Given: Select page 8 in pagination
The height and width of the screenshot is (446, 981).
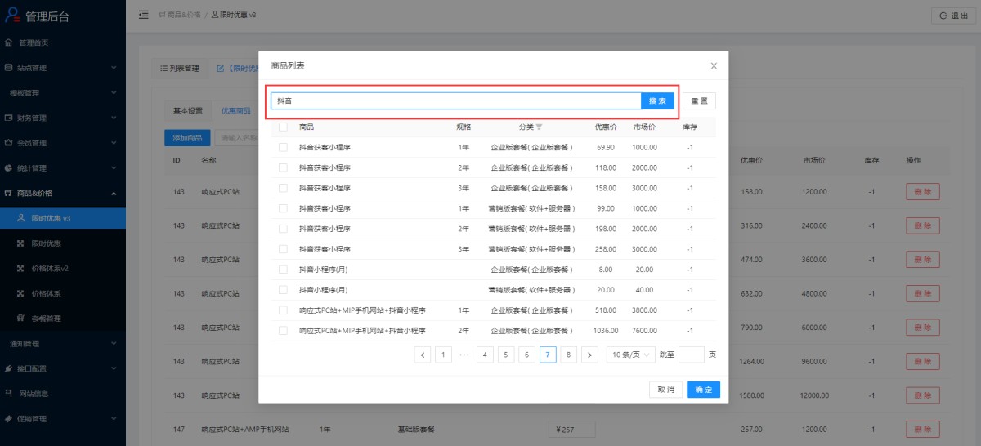Looking at the screenshot, I should (569, 355).
